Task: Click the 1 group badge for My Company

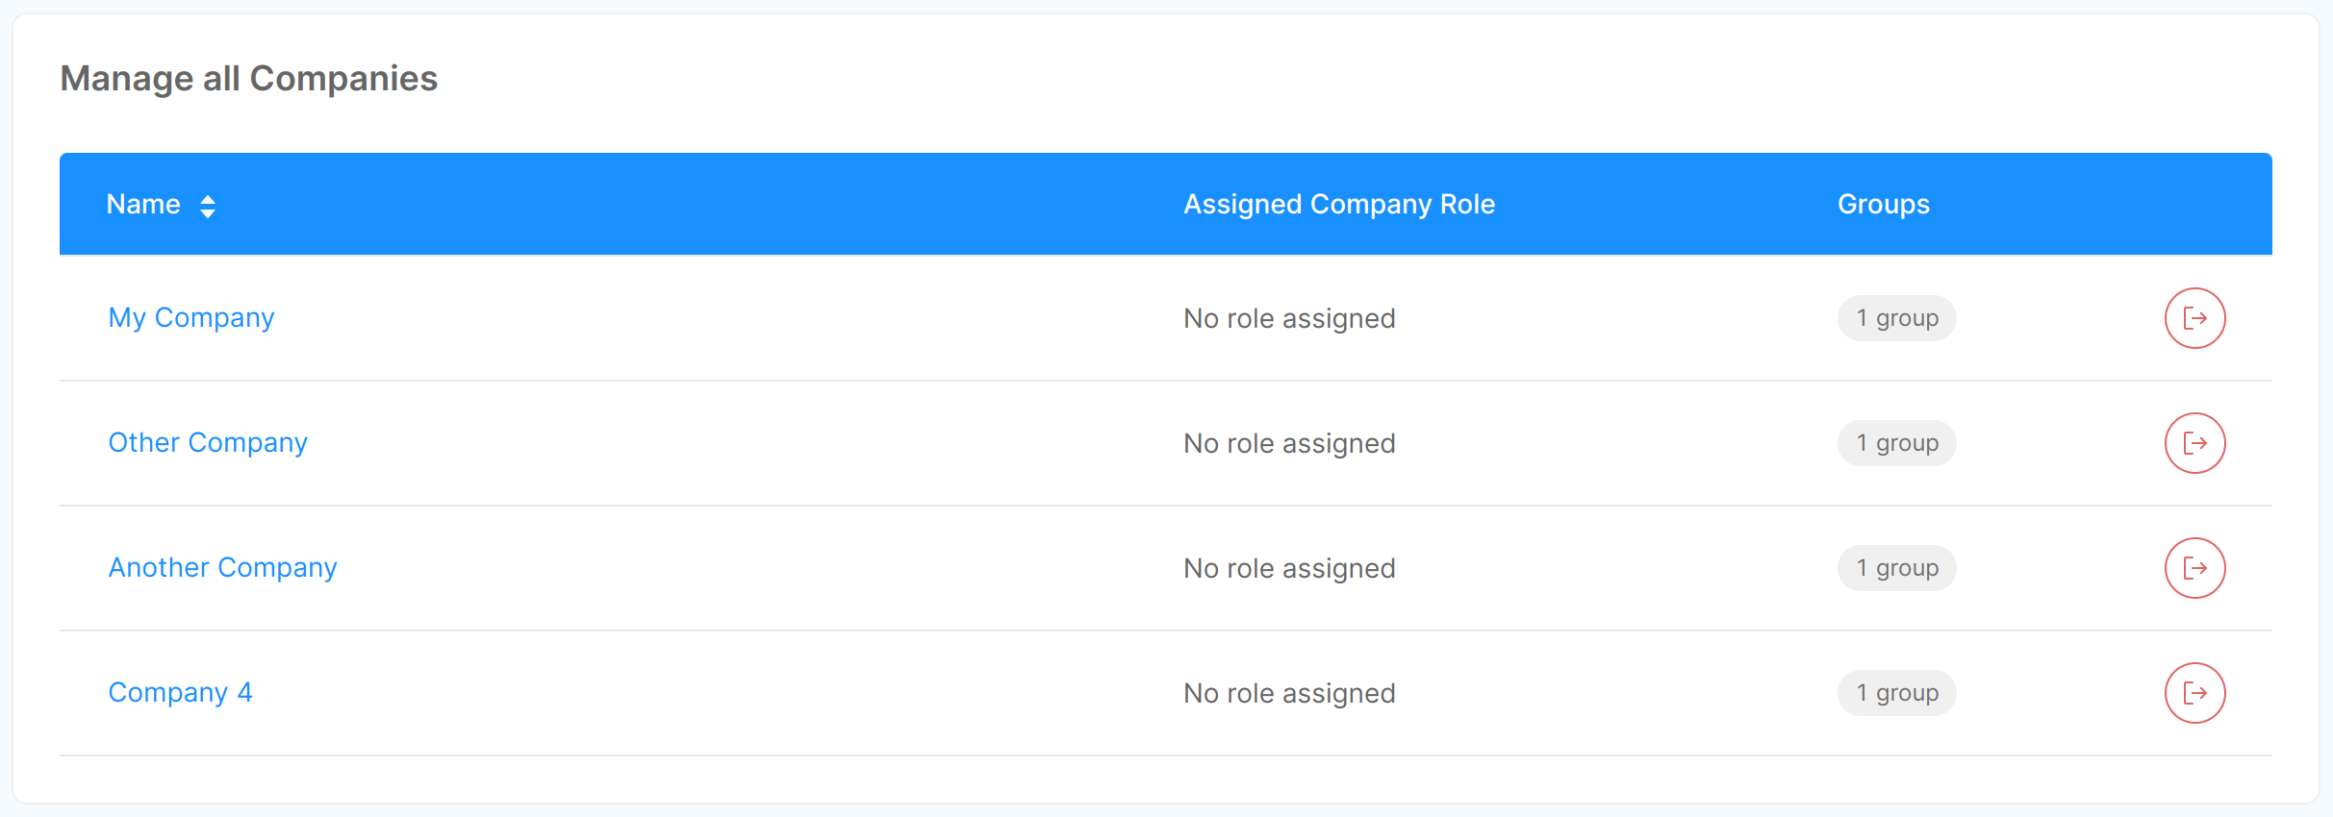Action: click(x=1896, y=317)
